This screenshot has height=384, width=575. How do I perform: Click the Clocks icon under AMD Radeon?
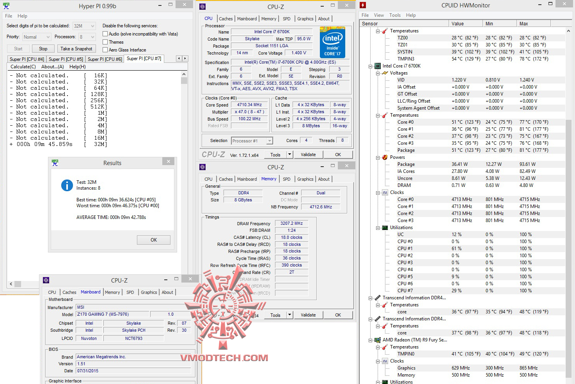pyautogui.click(x=385, y=361)
